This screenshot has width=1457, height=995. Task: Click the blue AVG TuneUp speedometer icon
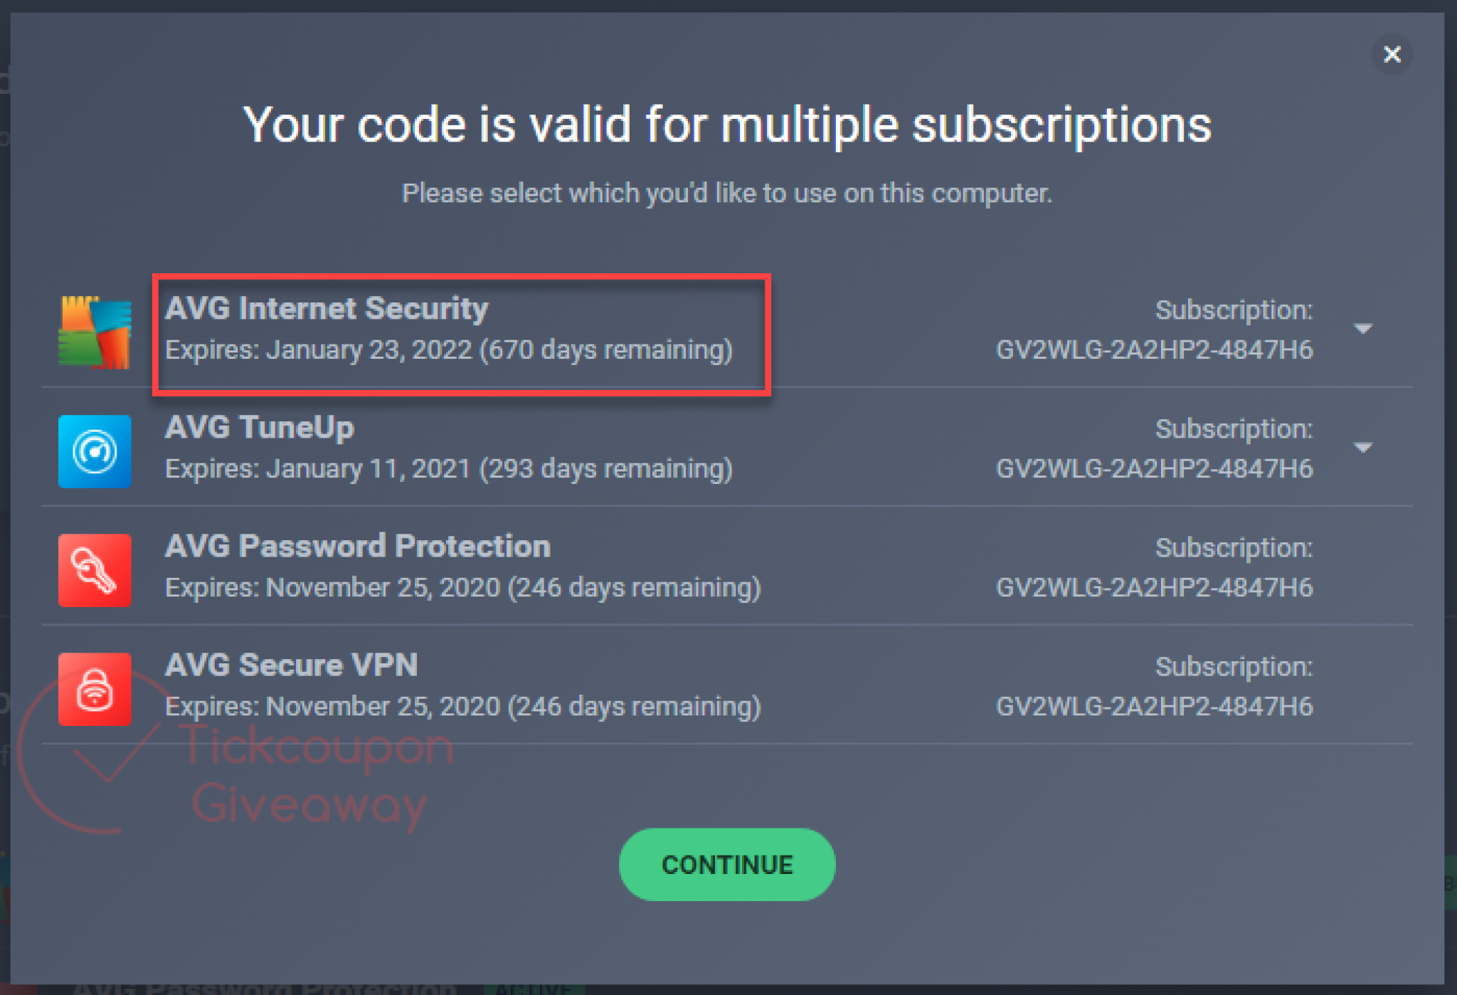pos(95,451)
